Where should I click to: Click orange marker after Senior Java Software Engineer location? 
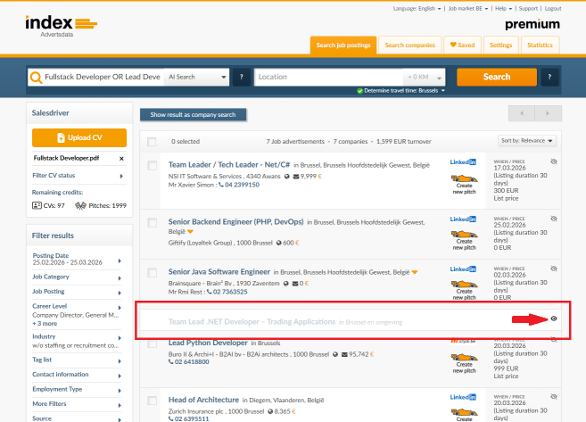[x=415, y=272]
